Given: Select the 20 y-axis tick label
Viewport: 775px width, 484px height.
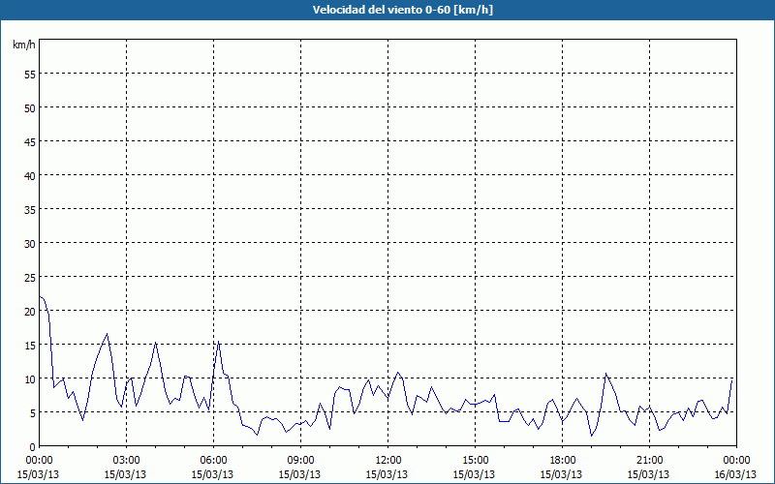Looking at the screenshot, I should 30,311.
